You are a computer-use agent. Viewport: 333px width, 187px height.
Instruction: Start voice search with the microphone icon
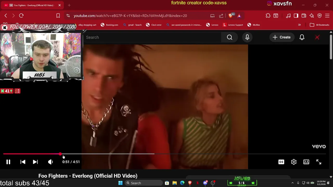[x=247, y=37]
